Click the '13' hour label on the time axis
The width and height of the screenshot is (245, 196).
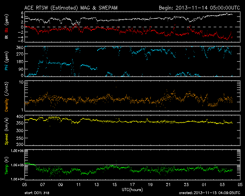96,185
